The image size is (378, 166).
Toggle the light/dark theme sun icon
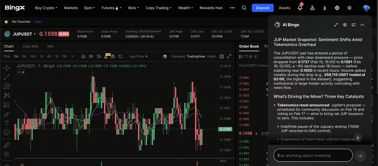[349, 8]
